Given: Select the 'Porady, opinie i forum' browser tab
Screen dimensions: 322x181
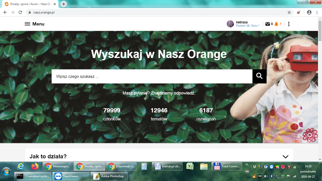Looking at the screenshot, I should pos(30,4).
